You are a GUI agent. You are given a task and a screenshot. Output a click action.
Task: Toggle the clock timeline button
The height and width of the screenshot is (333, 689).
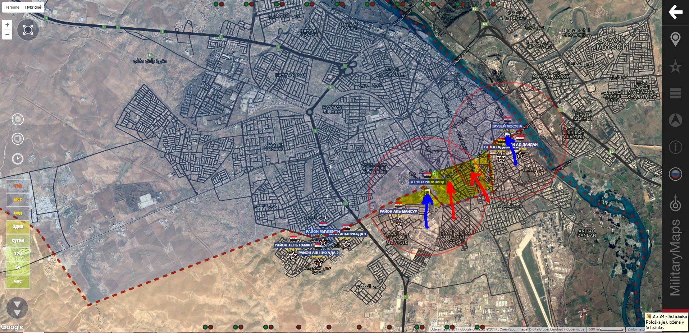tap(18, 158)
